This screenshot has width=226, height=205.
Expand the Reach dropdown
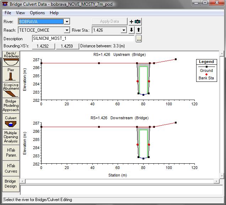(67, 30)
